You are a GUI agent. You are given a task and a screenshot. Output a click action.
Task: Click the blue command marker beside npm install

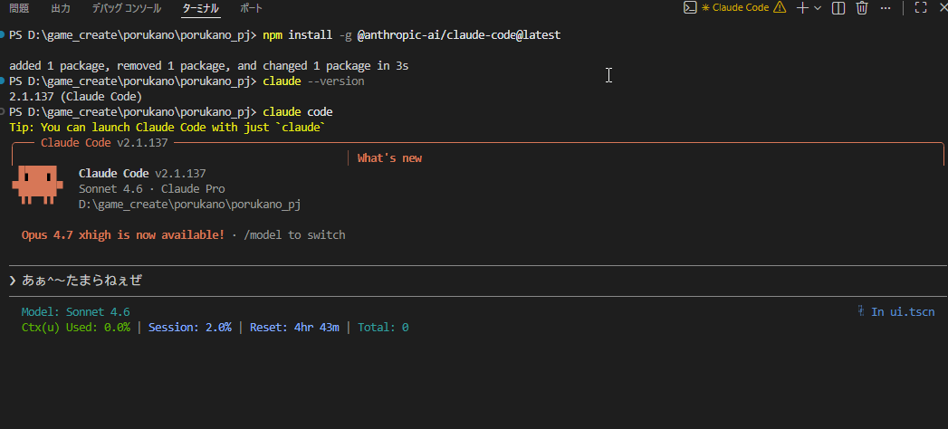(4, 35)
